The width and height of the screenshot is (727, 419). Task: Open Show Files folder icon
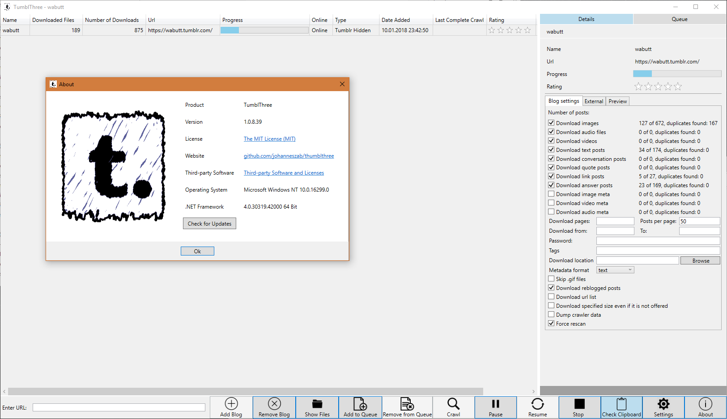coord(317,404)
